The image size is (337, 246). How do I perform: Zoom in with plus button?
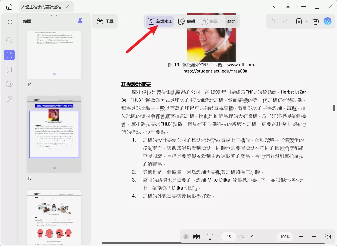(314, 237)
